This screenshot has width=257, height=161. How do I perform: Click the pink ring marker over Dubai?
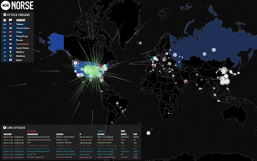[186, 82]
